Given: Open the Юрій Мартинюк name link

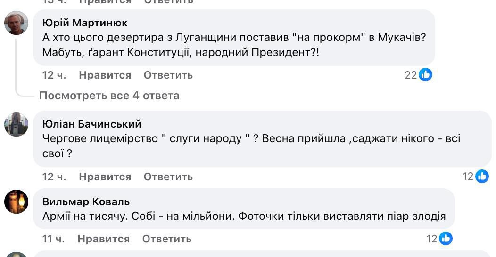Looking at the screenshot, I should point(85,23).
